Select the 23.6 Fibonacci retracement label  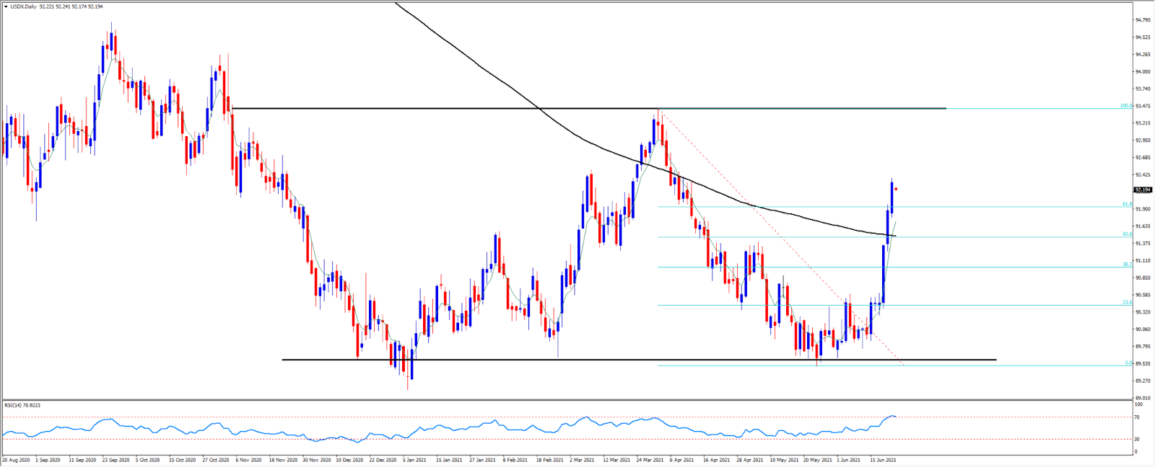[1127, 303]
